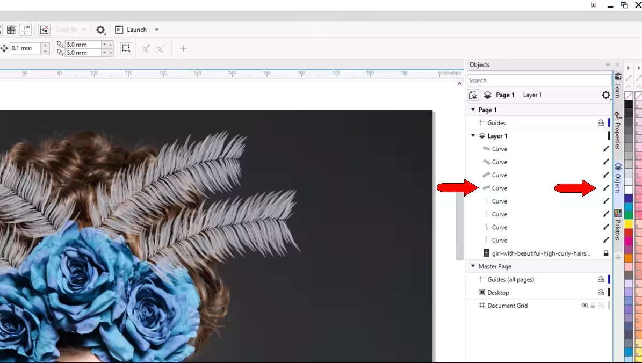Click the lock icon on the girl image

click(606, 253)
